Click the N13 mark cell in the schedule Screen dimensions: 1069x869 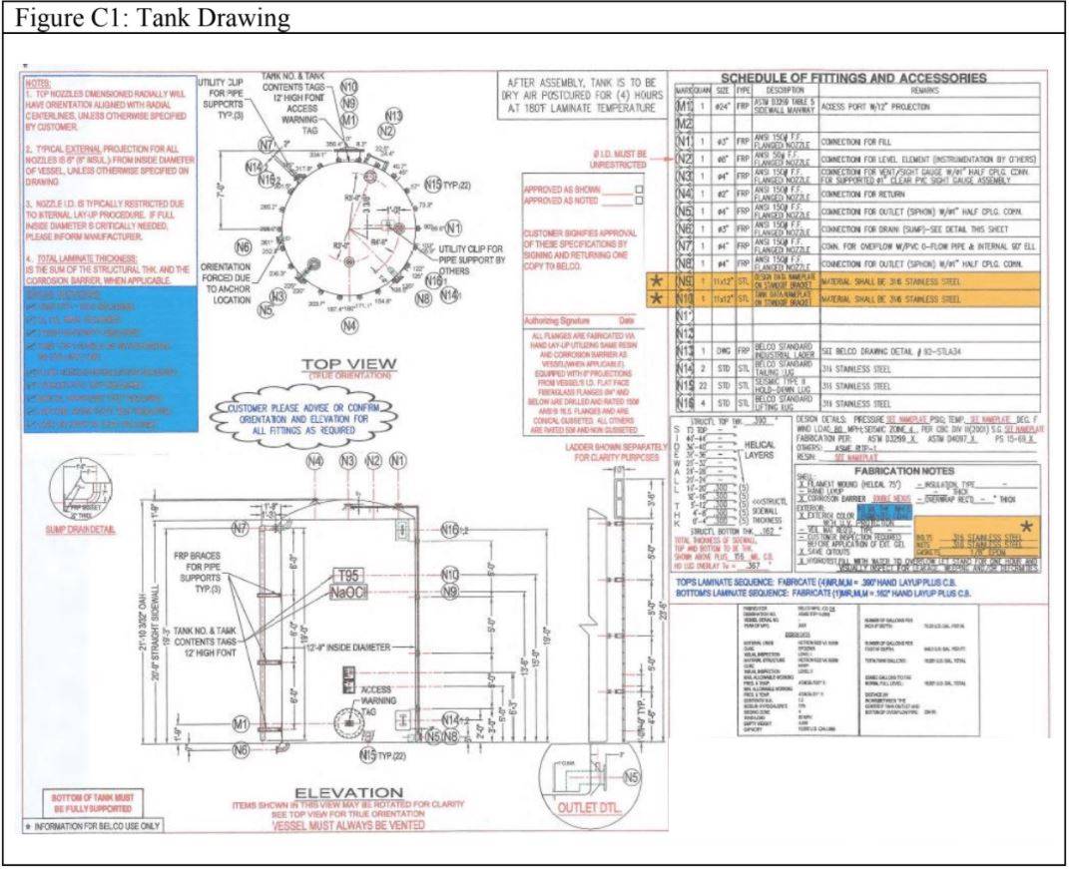tap(684, 351)
